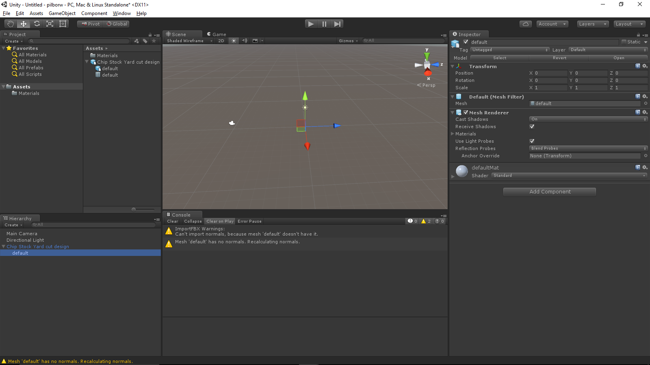This screenshot has width=650, height=365.
Task: Open the Layer dropdown
Action: tap(608, 50)
